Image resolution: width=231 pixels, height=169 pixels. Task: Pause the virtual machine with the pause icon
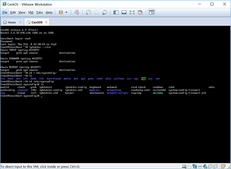coord(61,12)
